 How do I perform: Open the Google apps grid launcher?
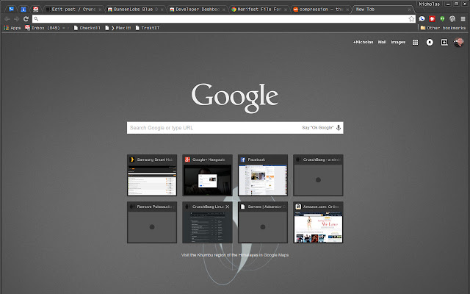(x=415, y=43)
